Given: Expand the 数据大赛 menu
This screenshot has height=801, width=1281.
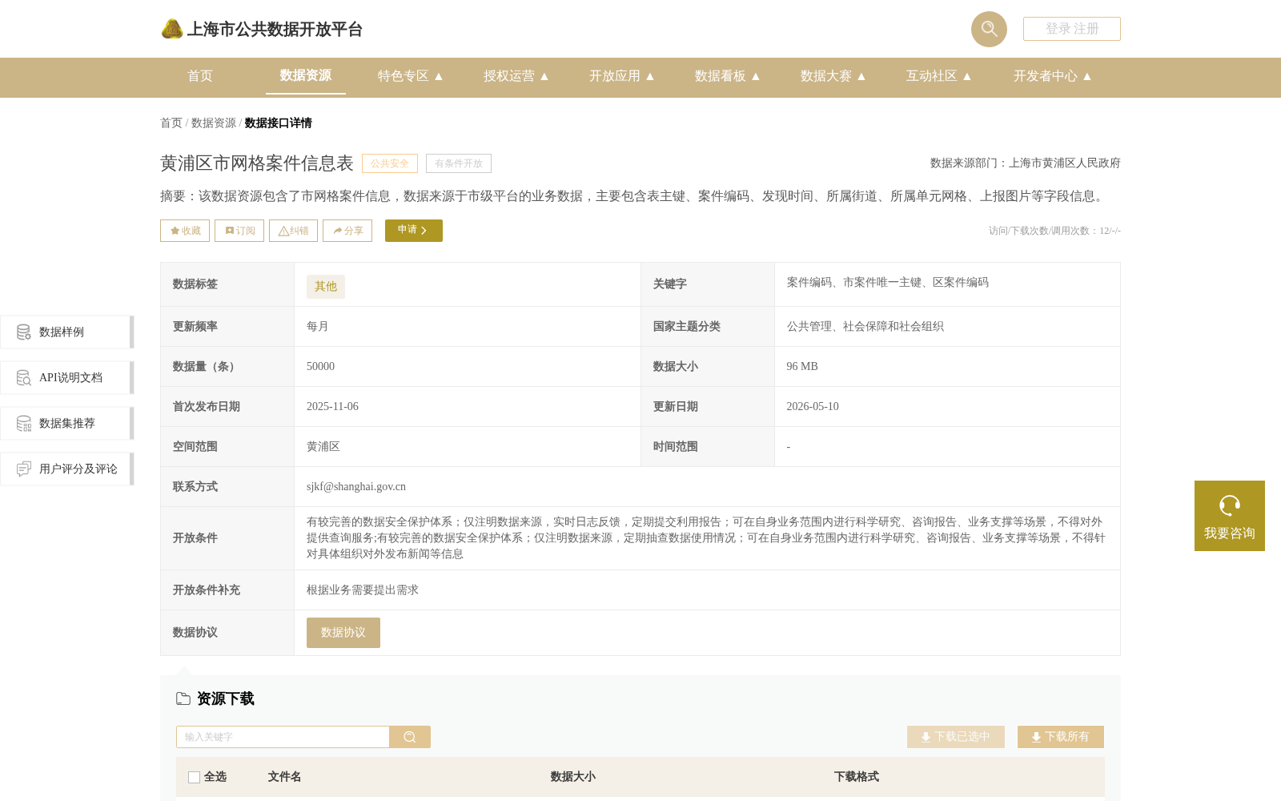Looking at the screenshot, I should pos(833,76).
